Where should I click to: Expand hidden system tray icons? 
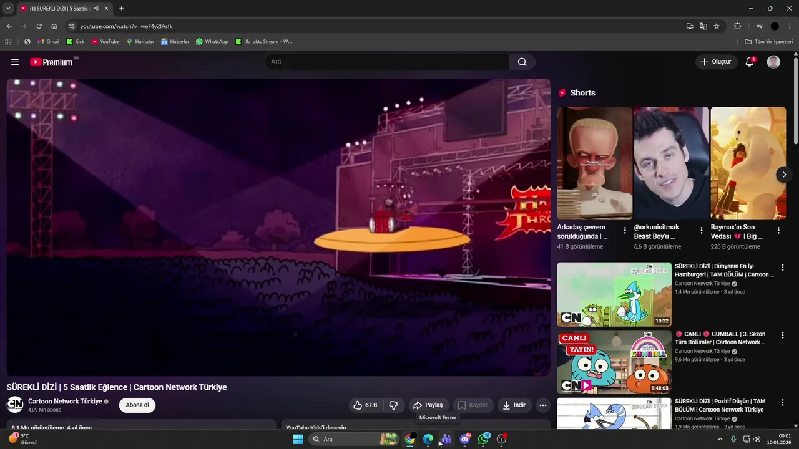point(720,439)
